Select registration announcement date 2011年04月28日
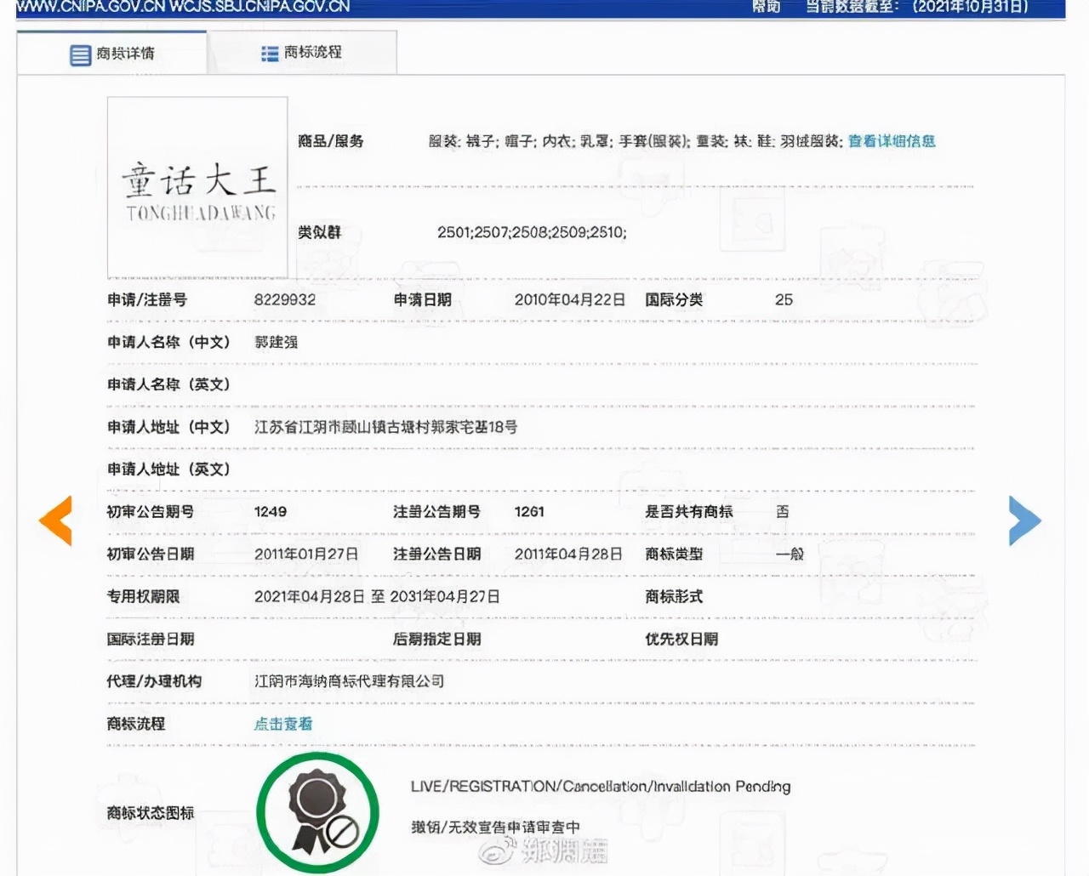This screenshot has height=876, width=1089. click(x=568, y=554)
